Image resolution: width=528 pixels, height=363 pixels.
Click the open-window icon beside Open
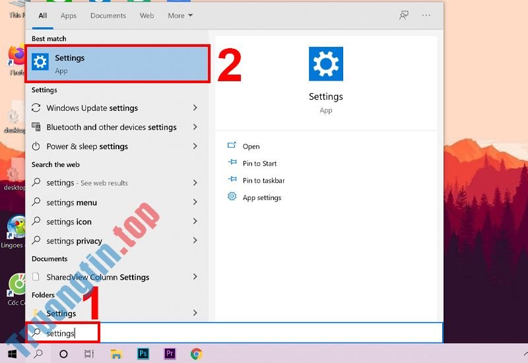point(232,145)
